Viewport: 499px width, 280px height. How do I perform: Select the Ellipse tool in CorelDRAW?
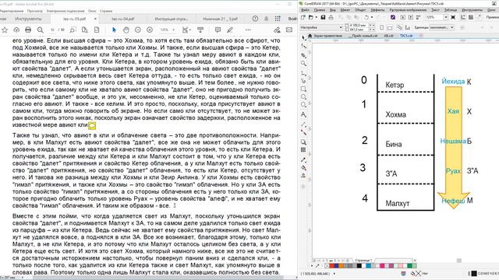(x=303, y=96)
